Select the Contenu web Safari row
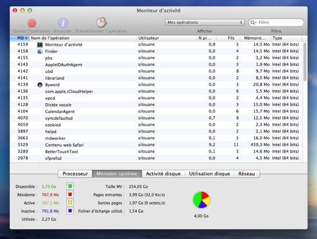317x239 pixels. pos(156,145)
